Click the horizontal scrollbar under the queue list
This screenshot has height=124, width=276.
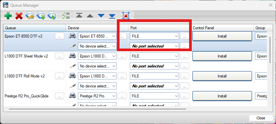pos(97,109)
